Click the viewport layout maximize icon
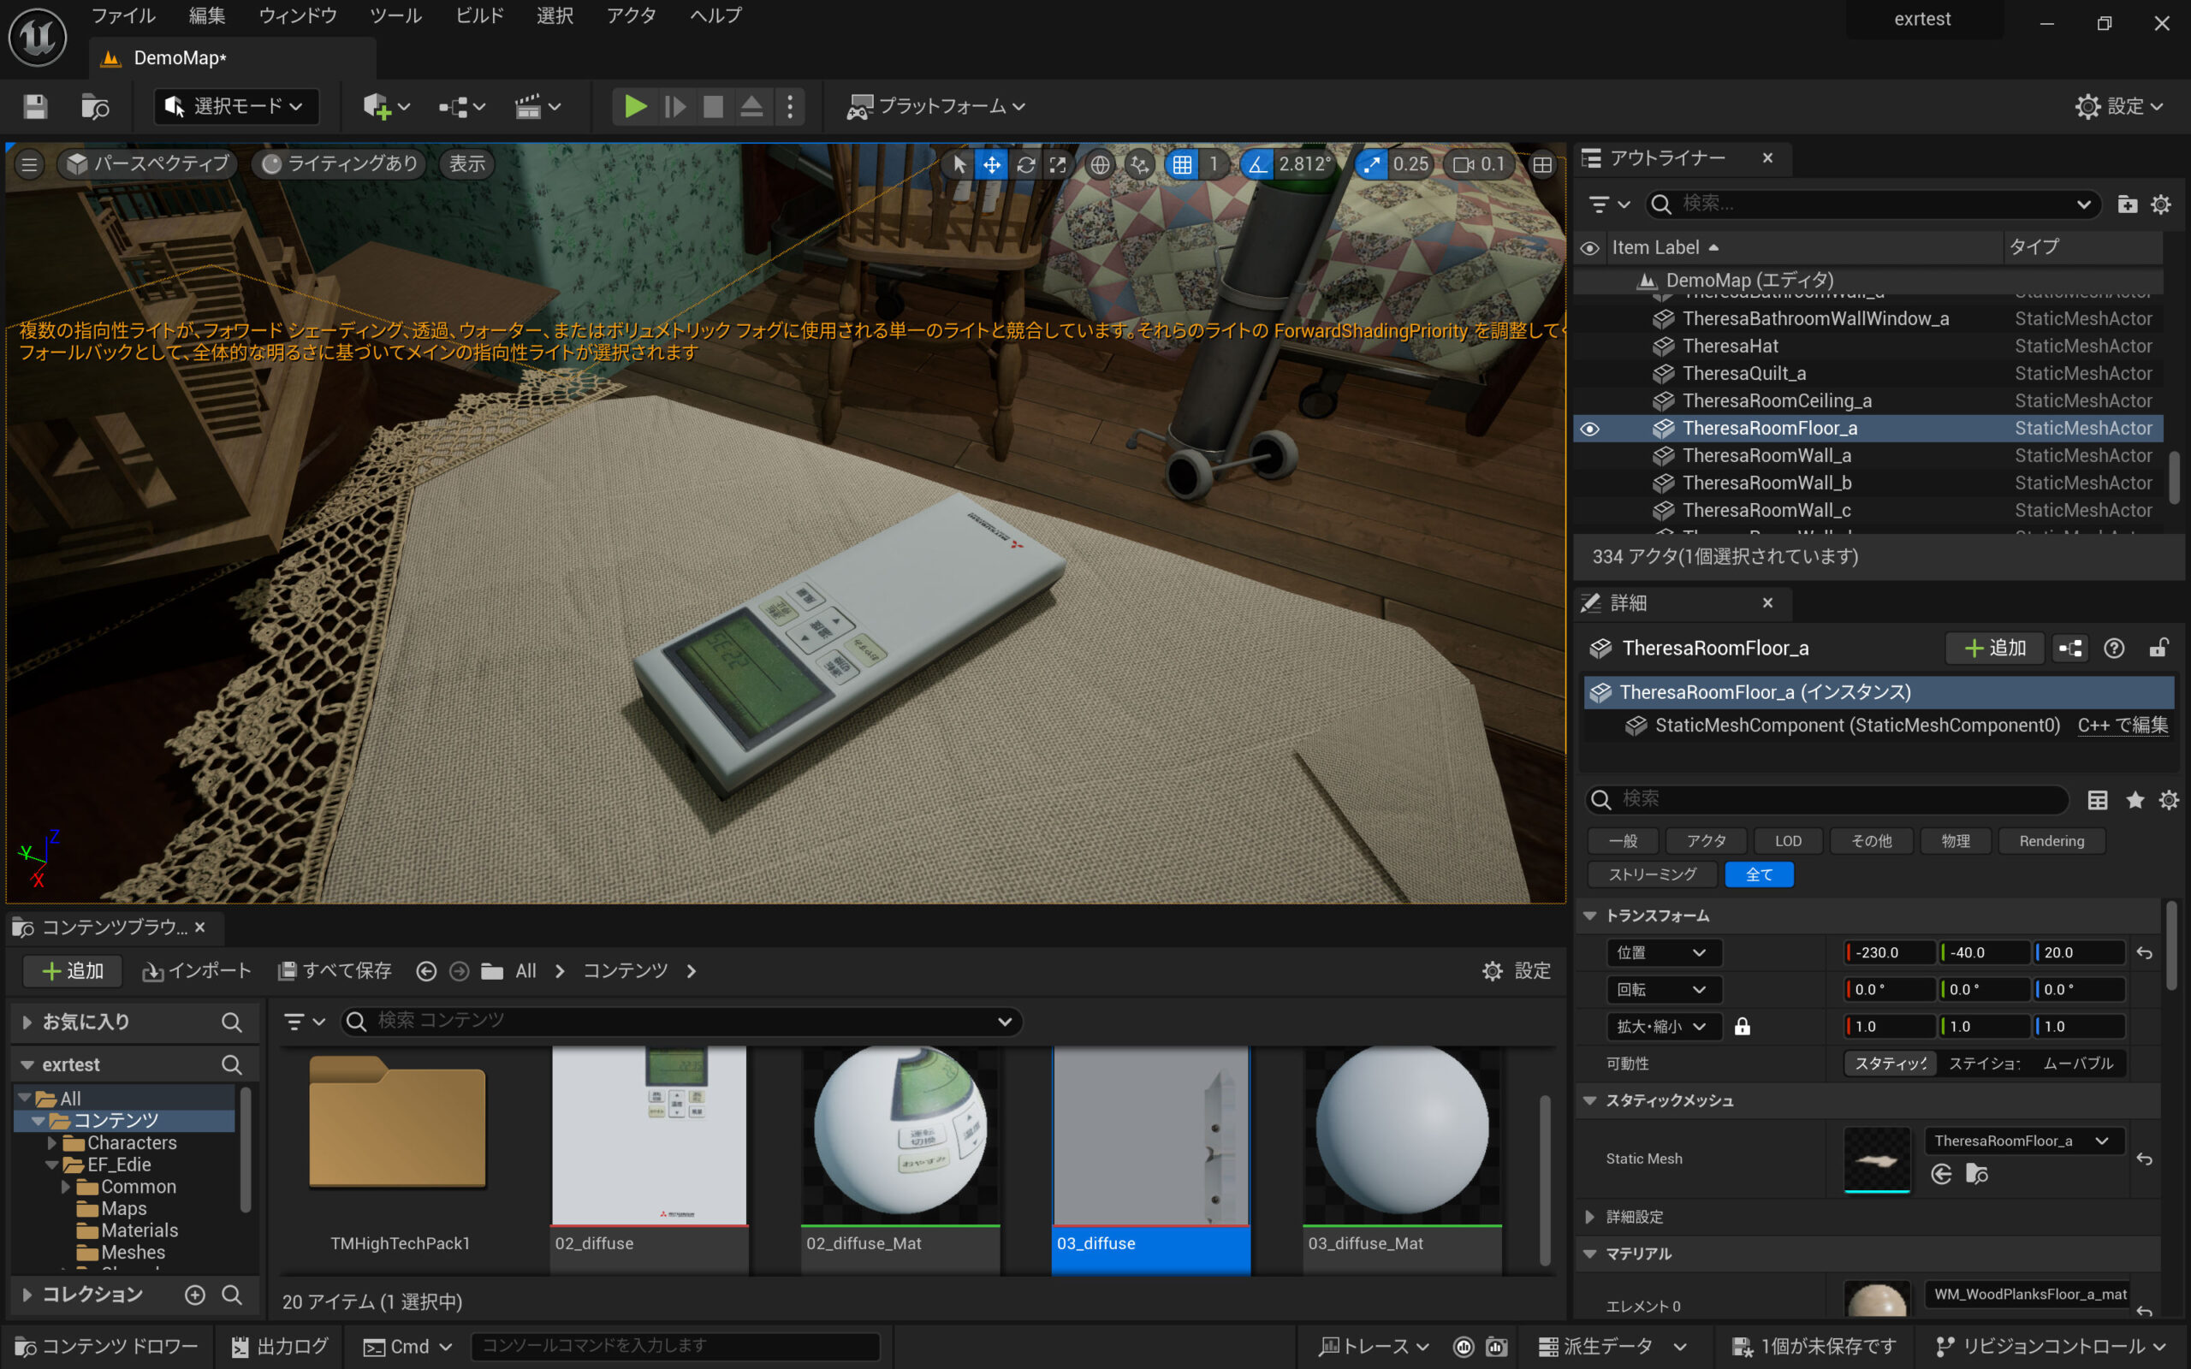The height and width of the screenshot is (1369, 2191). click(x=1542, y=165)
